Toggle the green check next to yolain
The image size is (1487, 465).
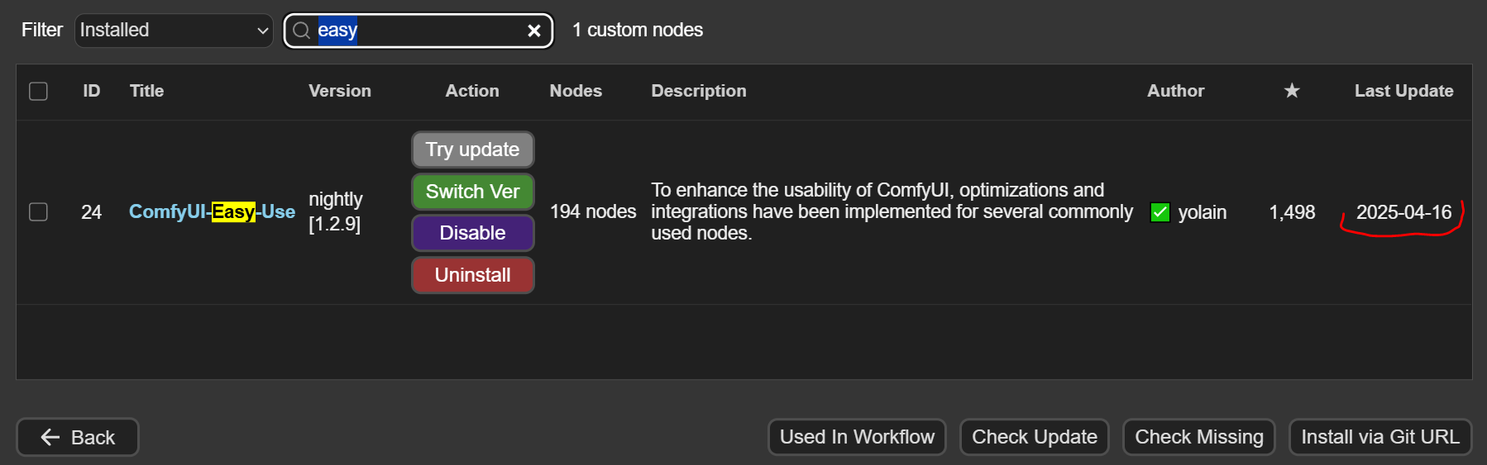pos(1160,212)
